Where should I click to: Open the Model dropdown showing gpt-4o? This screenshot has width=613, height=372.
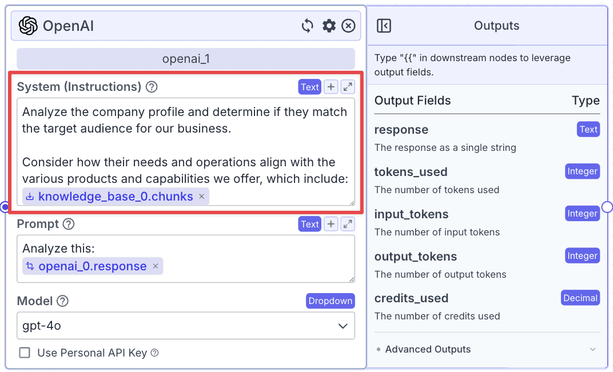pos(186,326)
